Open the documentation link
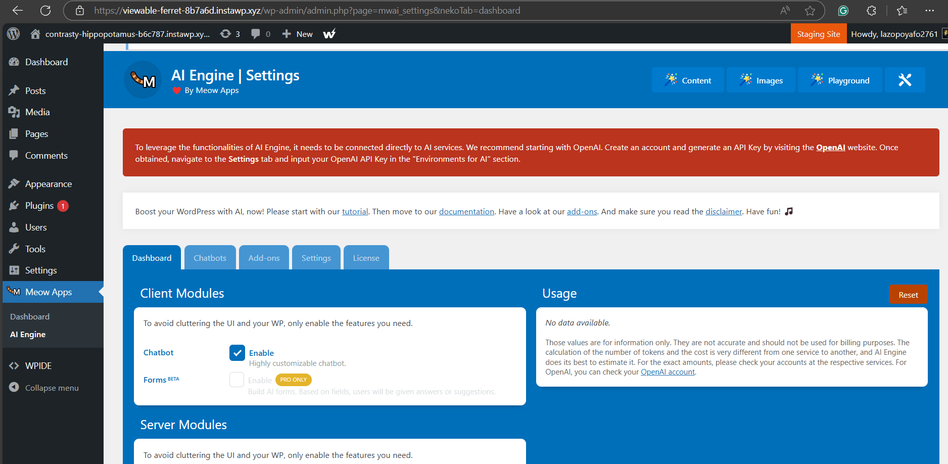948x464 pixels. 466,212
